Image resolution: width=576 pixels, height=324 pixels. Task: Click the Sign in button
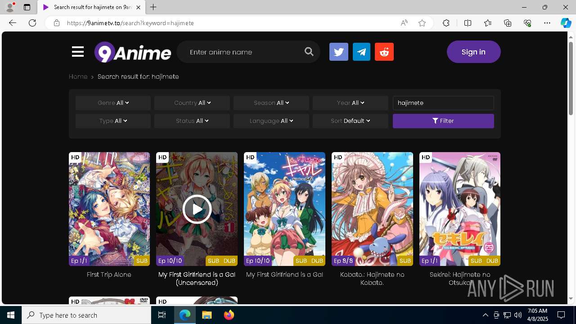pyautogui.click(x=473, y=52)
